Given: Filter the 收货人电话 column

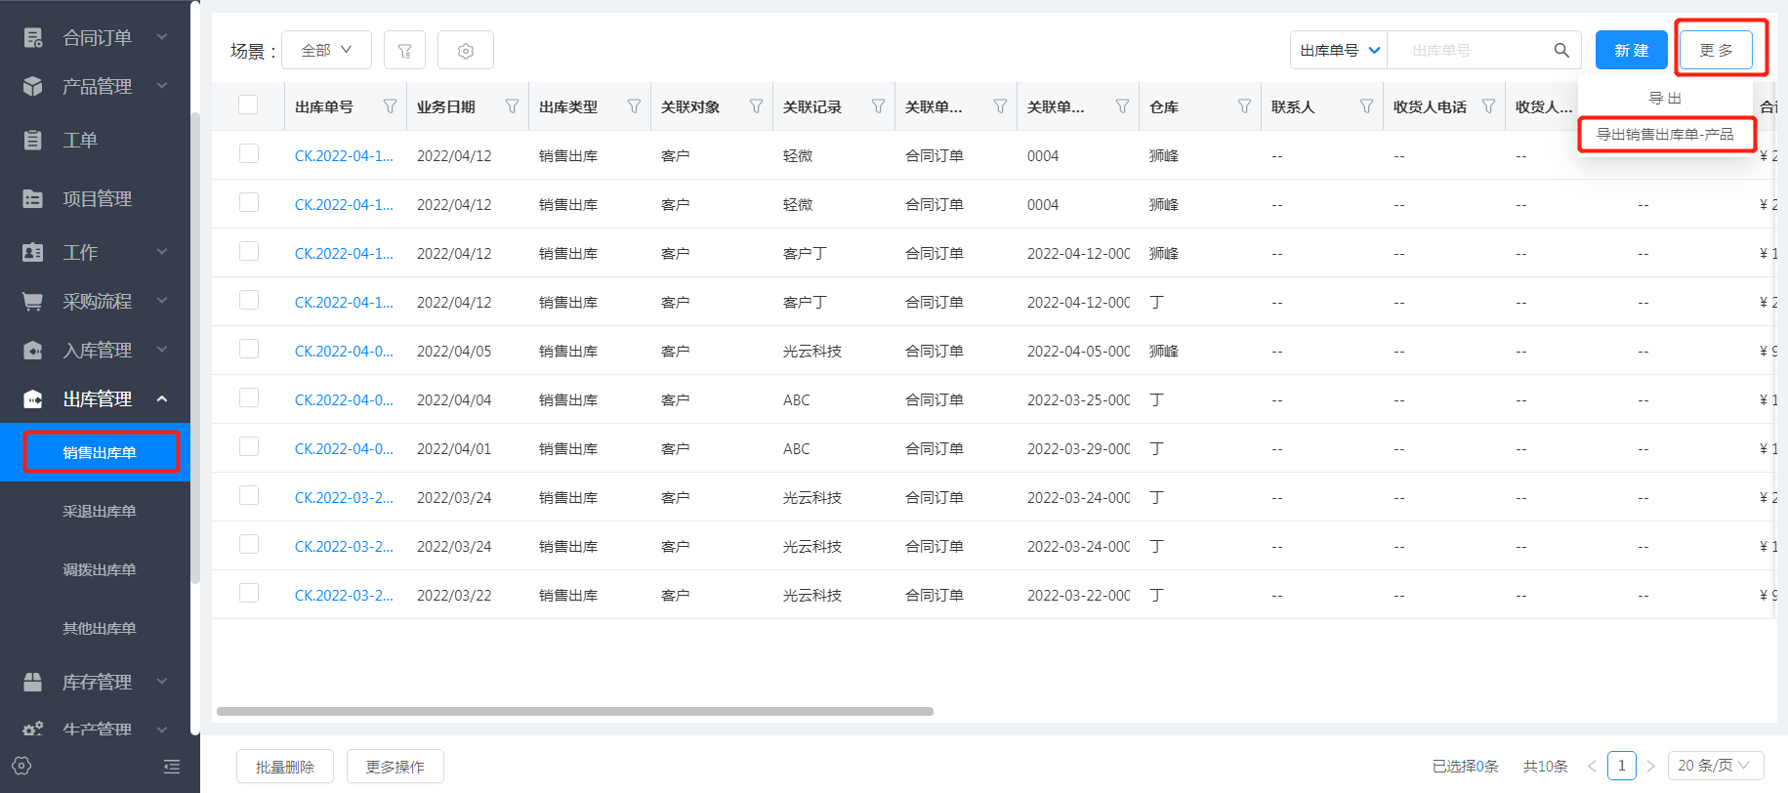Looking at the screenshot, I should [1488, 106].
